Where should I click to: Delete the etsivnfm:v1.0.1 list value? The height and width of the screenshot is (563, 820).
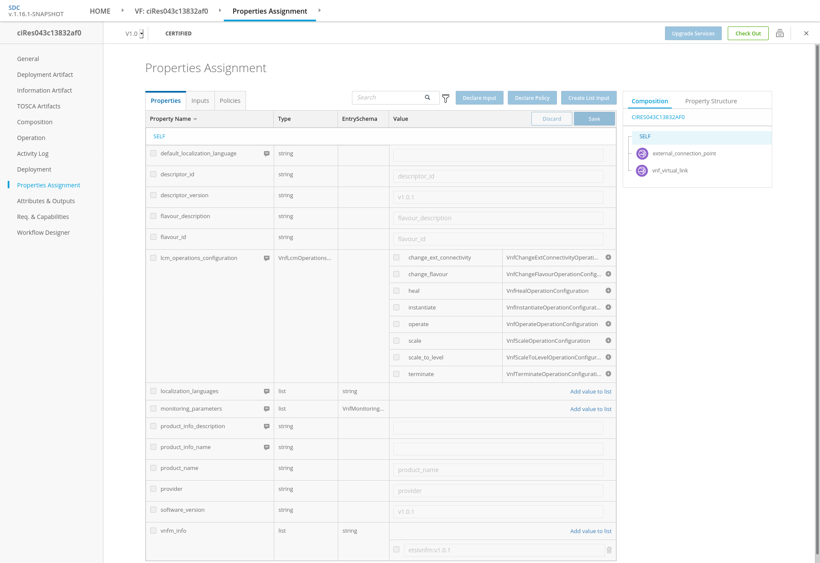(x=609, y=550)
